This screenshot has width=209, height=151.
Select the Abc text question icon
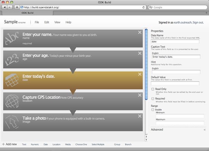click(x=12, y=38)
